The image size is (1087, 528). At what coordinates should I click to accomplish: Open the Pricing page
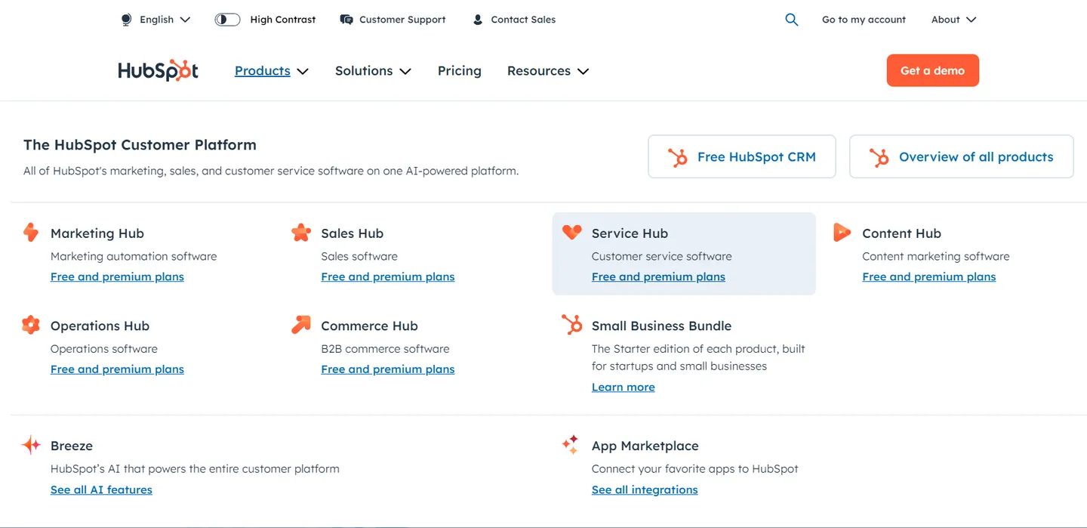(x=460, y=70)
